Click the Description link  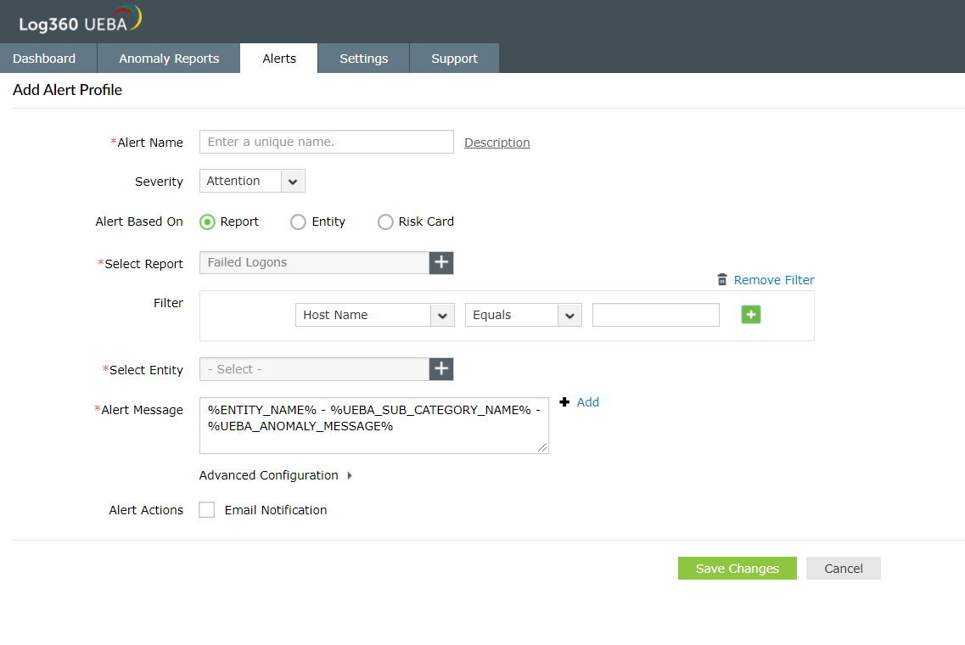point(497,143)
